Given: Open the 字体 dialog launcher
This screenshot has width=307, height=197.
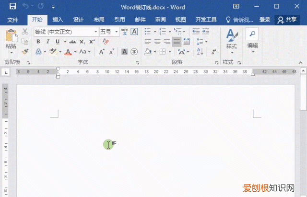Looking at the screenshot, I should 138,63.
